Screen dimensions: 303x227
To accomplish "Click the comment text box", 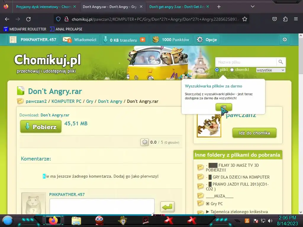I will [x=102, y=206].
